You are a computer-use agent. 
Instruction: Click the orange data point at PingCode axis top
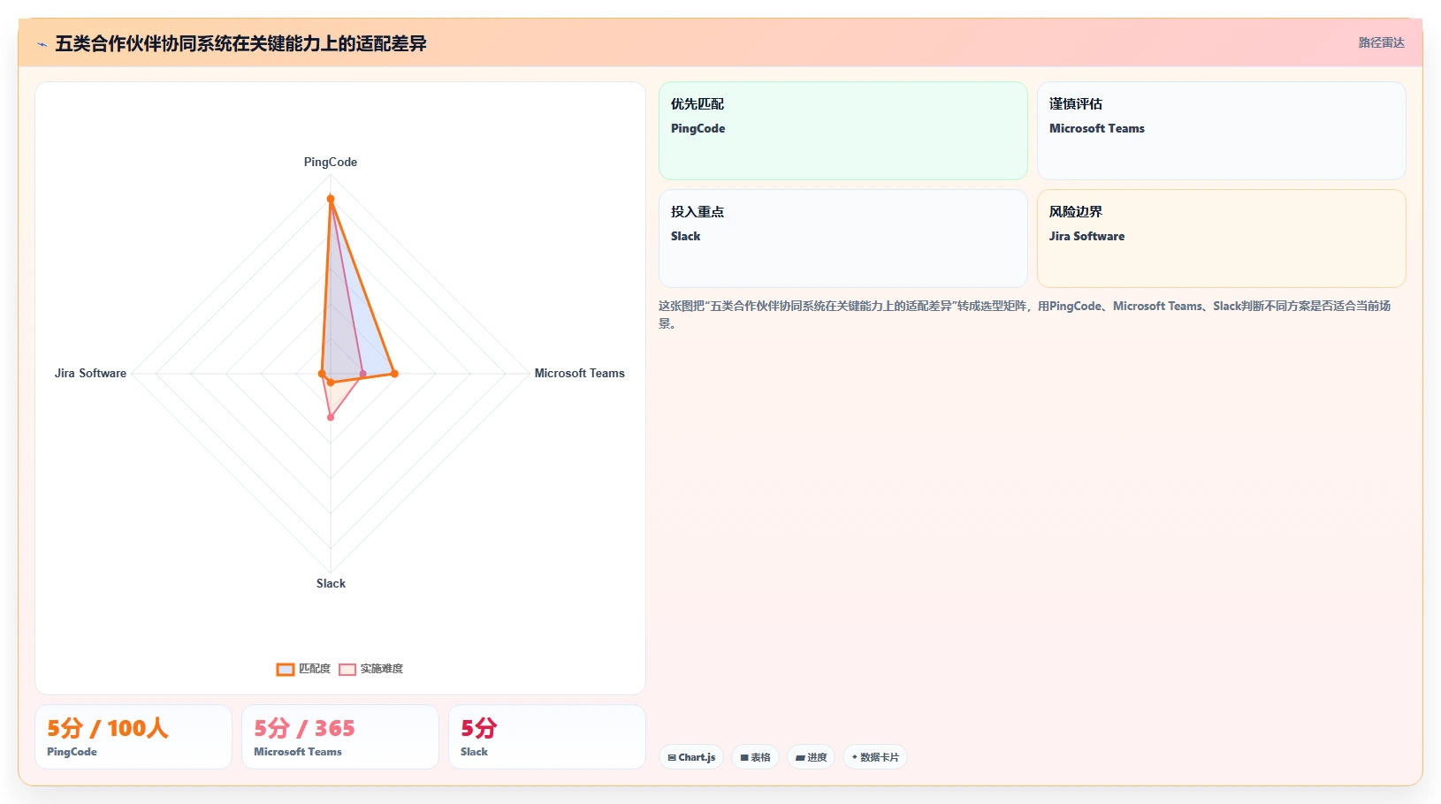click(331, 199)
